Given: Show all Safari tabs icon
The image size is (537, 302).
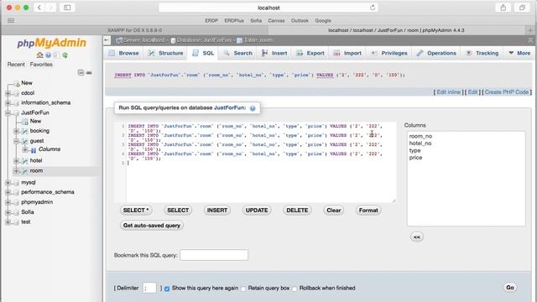Looking at the screenshot, I should pos(522,8).
